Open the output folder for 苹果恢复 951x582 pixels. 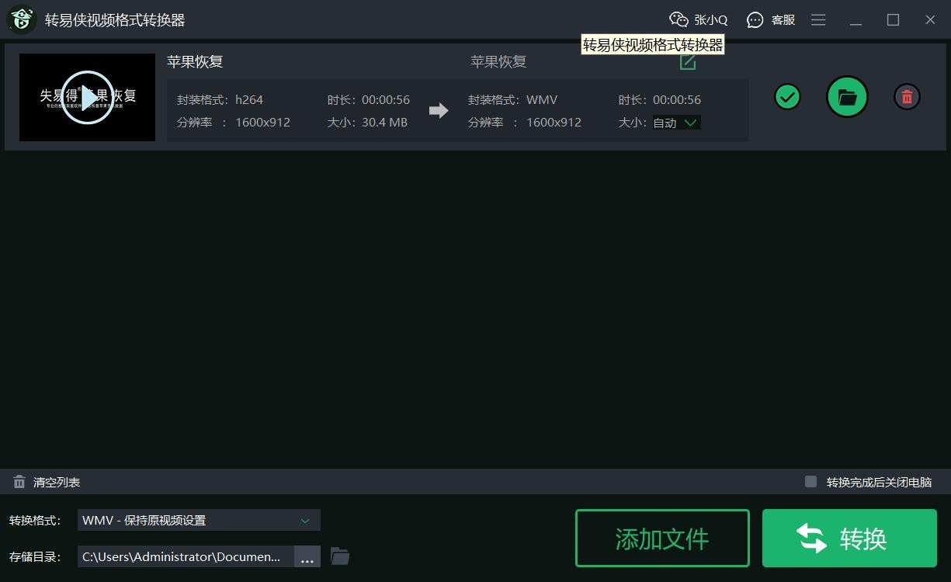pyautogui.click(x=847, y=97)
